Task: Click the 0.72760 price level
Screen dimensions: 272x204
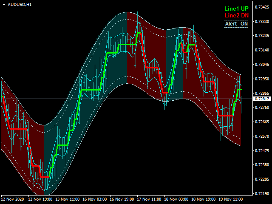Action: [x=262, y=108]
